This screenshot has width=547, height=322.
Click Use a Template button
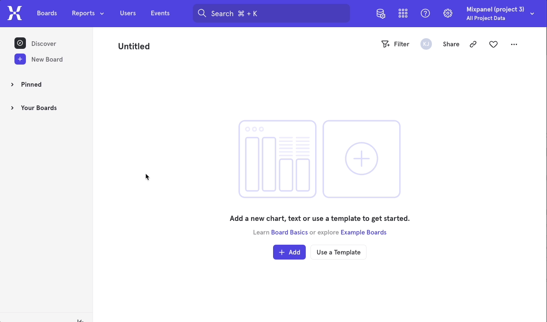pyautogui.click(x=338, y=252)
